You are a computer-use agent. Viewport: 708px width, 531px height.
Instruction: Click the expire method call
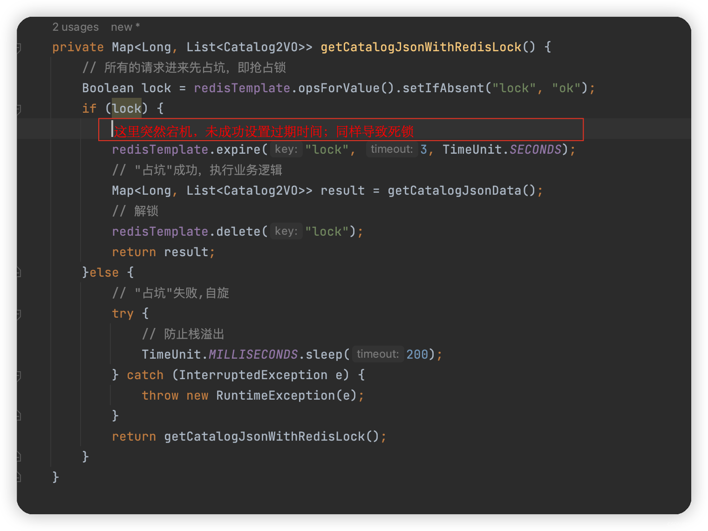coord(238,150)
